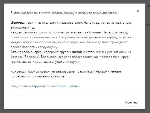The image size is (150, 113).
Task: Close the dialog with the X icon
Action: pyautogui.click(x=138, y=11)
